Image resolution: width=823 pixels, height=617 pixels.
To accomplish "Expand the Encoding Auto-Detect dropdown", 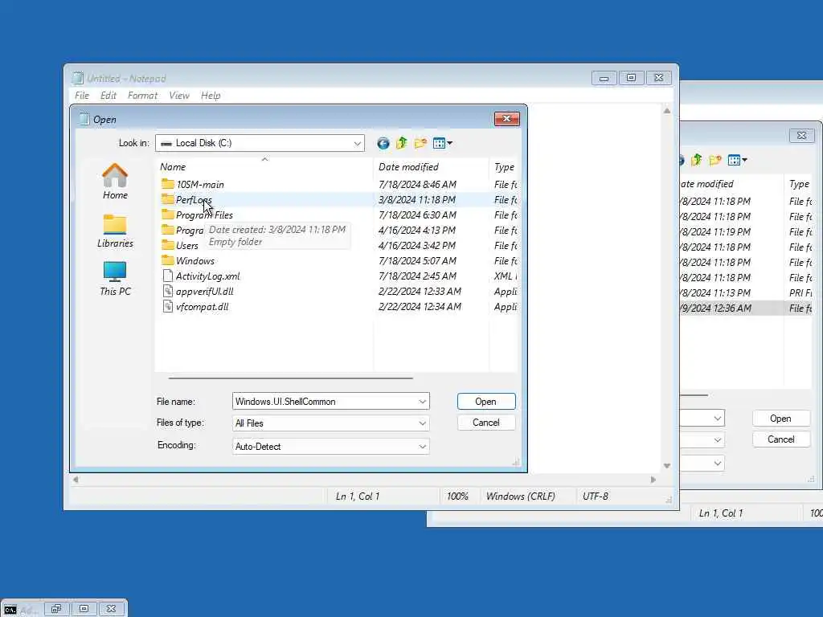I will [422, 447].
